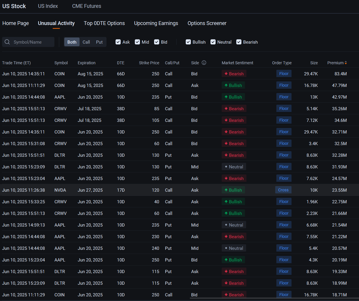This screenshot has width=359, height=301.
Task: Click the NVDA symbol cell
Action: tap(60, 190)
